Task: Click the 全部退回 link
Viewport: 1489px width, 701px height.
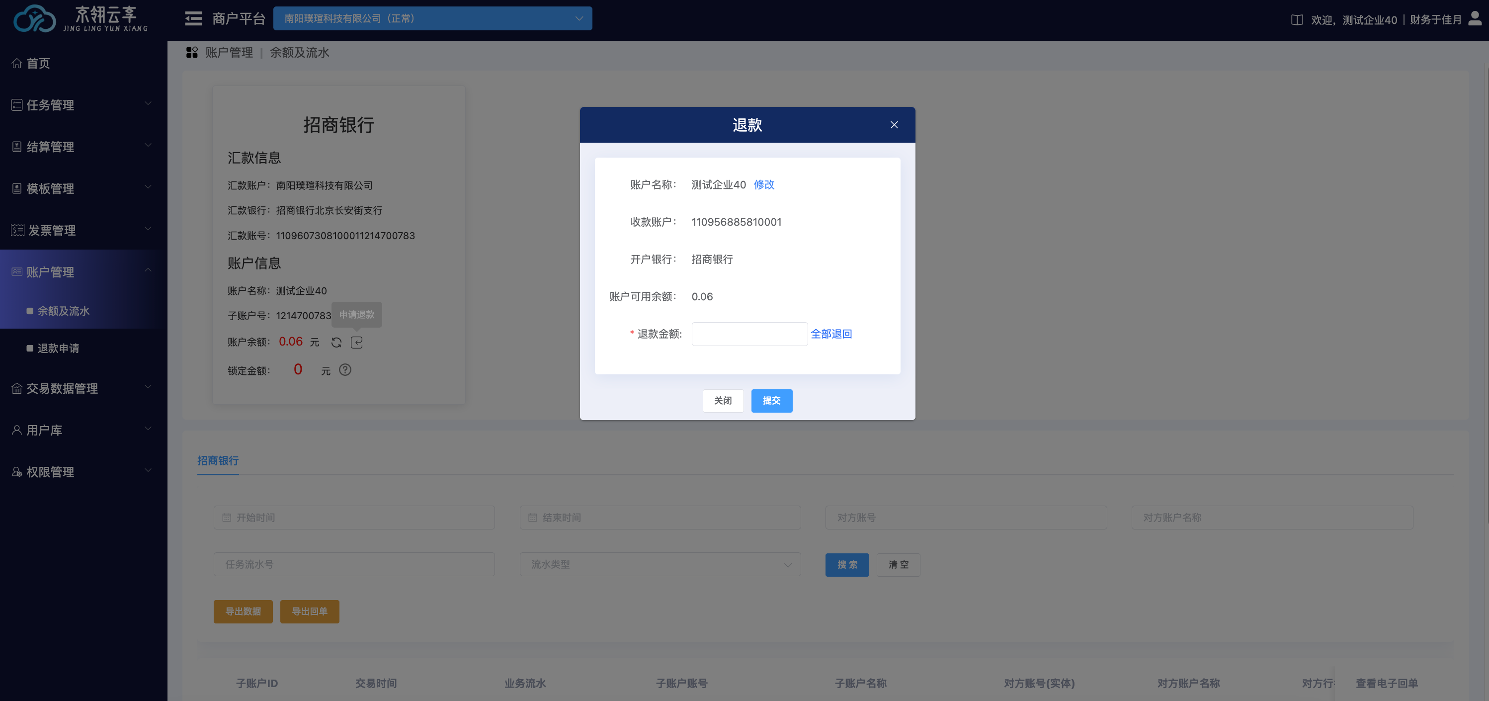Action: coord(830,334)
